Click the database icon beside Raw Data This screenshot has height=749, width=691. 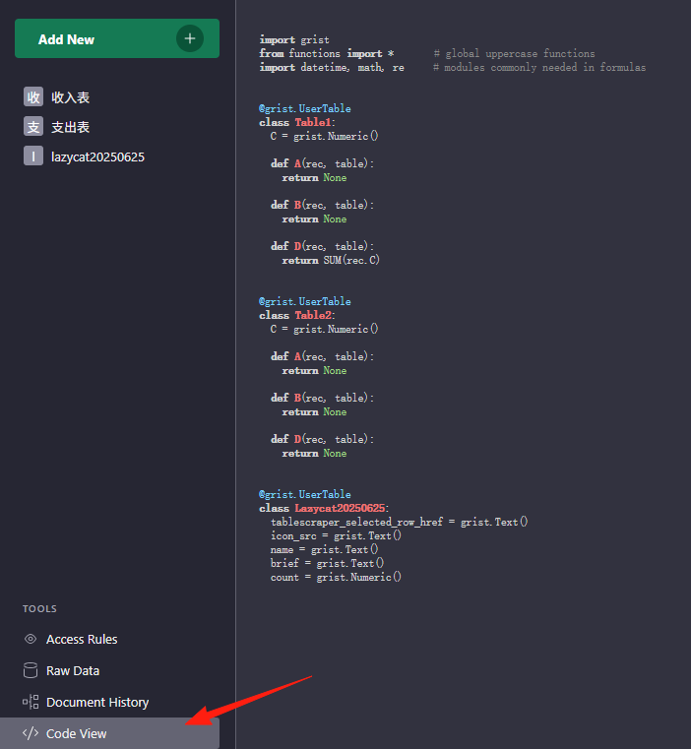point(31,670)
